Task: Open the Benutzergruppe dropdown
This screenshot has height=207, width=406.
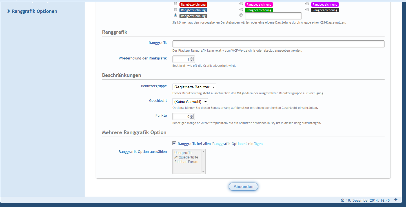Action: coord(194,87)
